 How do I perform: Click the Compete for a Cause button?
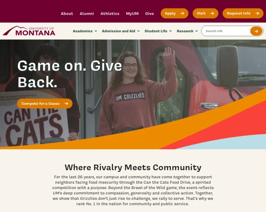pos(45,103)
